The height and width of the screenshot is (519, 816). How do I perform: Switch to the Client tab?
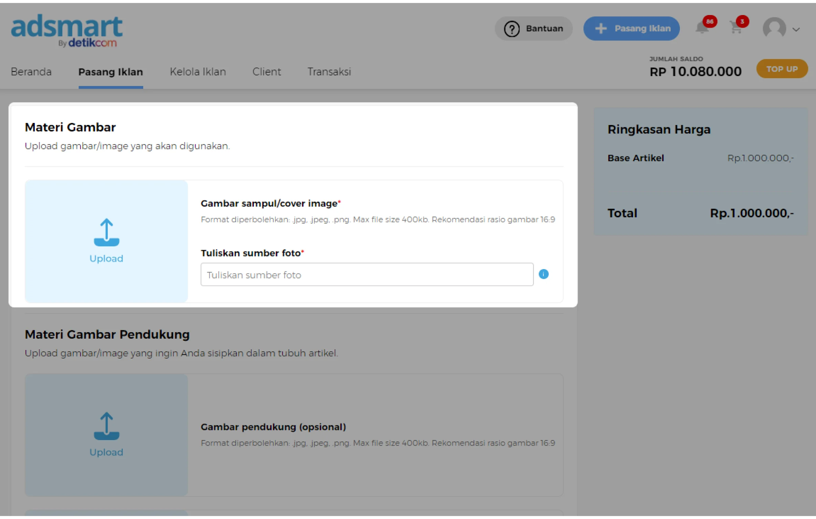click(x=266, y=72)
